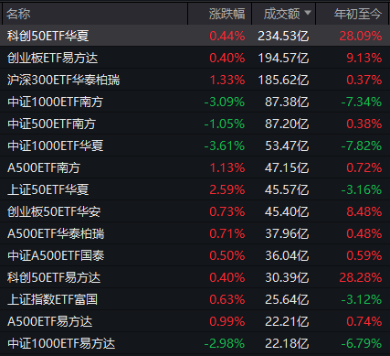
Task: Click the -2.98% change value
Action: click(x=225, y=343)
